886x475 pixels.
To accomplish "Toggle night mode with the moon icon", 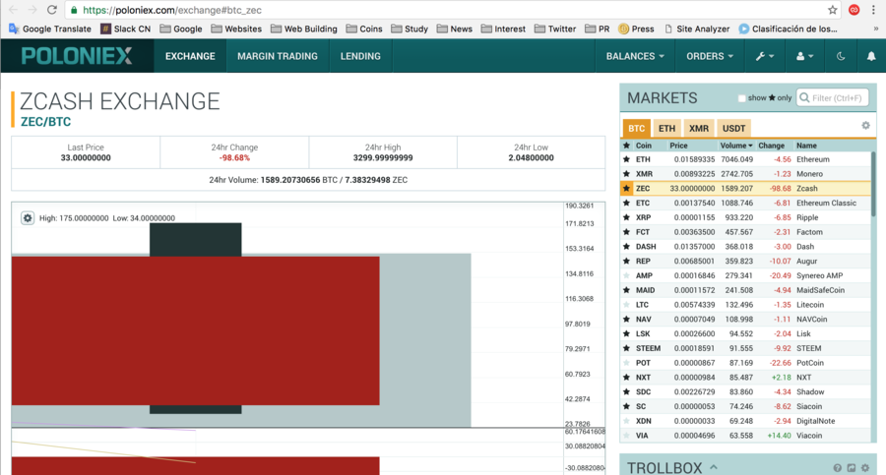I will (x=841, y=56).
